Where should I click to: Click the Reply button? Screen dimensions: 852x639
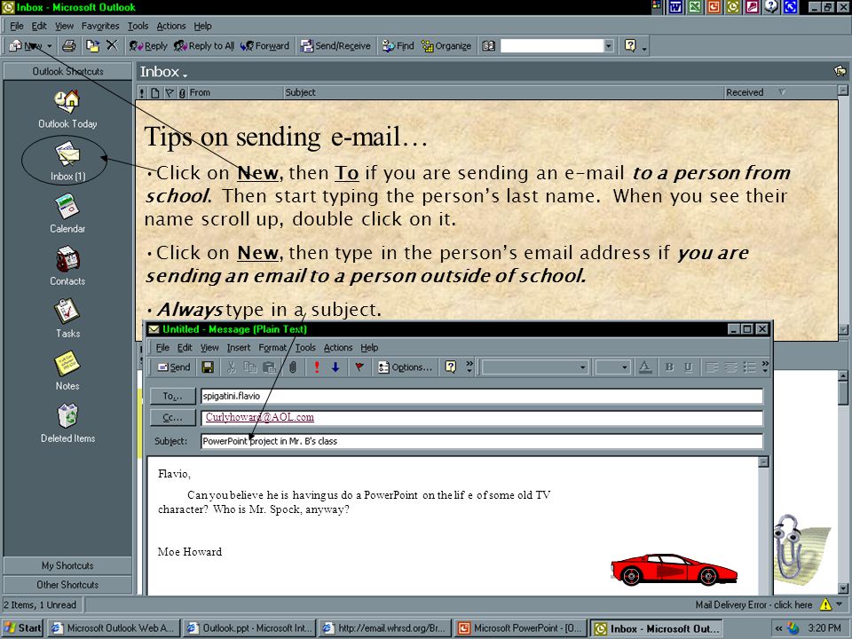coord(148,46)
